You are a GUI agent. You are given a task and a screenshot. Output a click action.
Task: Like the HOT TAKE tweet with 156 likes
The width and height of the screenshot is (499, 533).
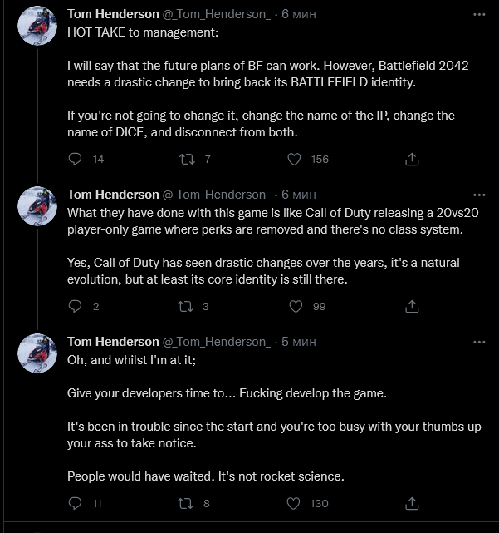coord(295,159)
